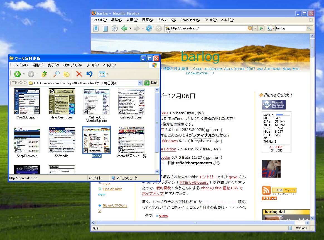Click the red Delete X in Explorer toolbar
This screenshot has height=240, width=324.
point(79,74)
